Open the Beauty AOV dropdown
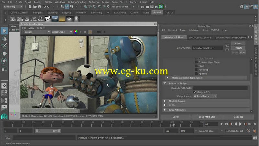The height and width of the screenshot is (146, 259). click(x=37, y=32)
